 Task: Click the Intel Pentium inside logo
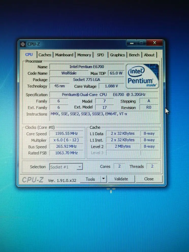tap(143, 76)
